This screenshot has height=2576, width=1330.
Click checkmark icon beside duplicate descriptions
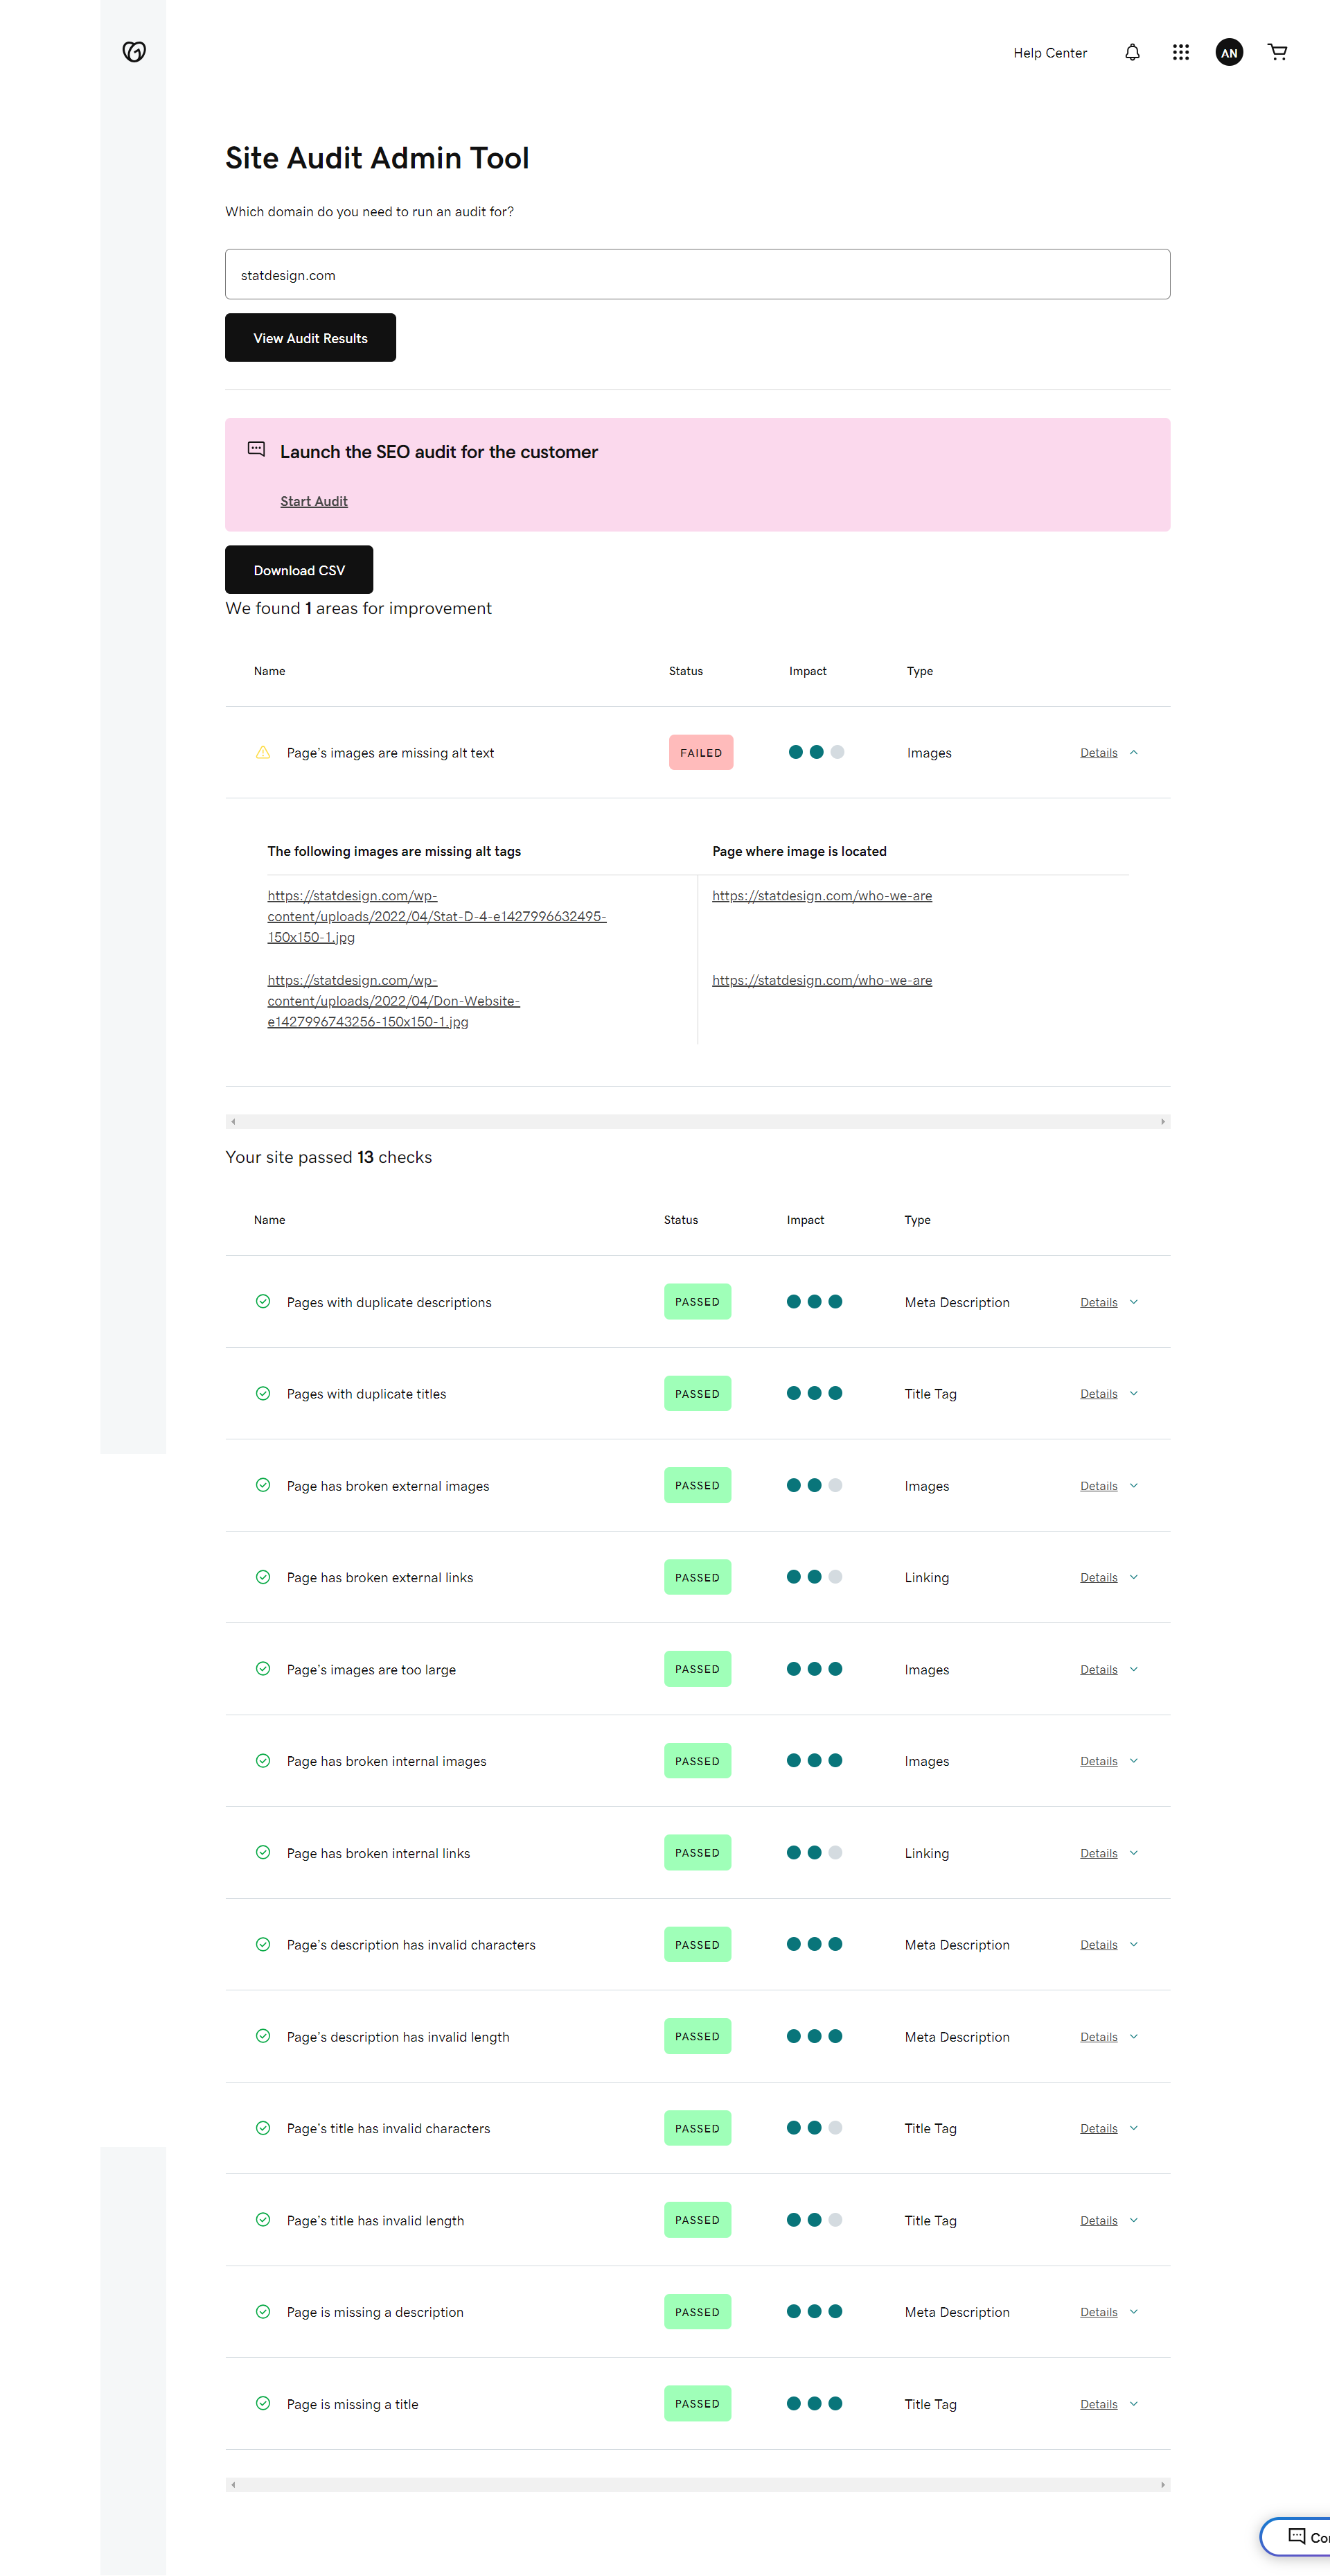[x=263, y=1302]
